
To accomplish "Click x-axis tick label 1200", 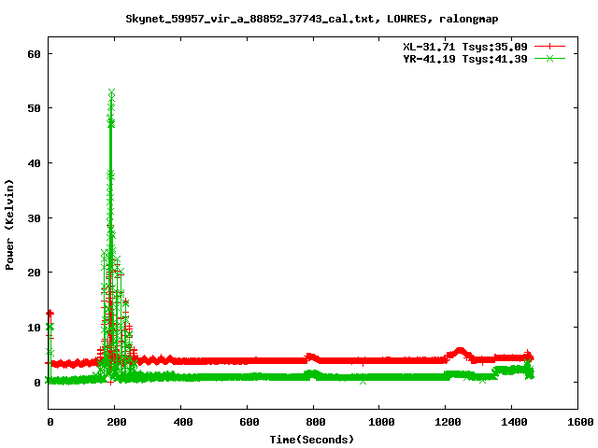I will (448, 422).
